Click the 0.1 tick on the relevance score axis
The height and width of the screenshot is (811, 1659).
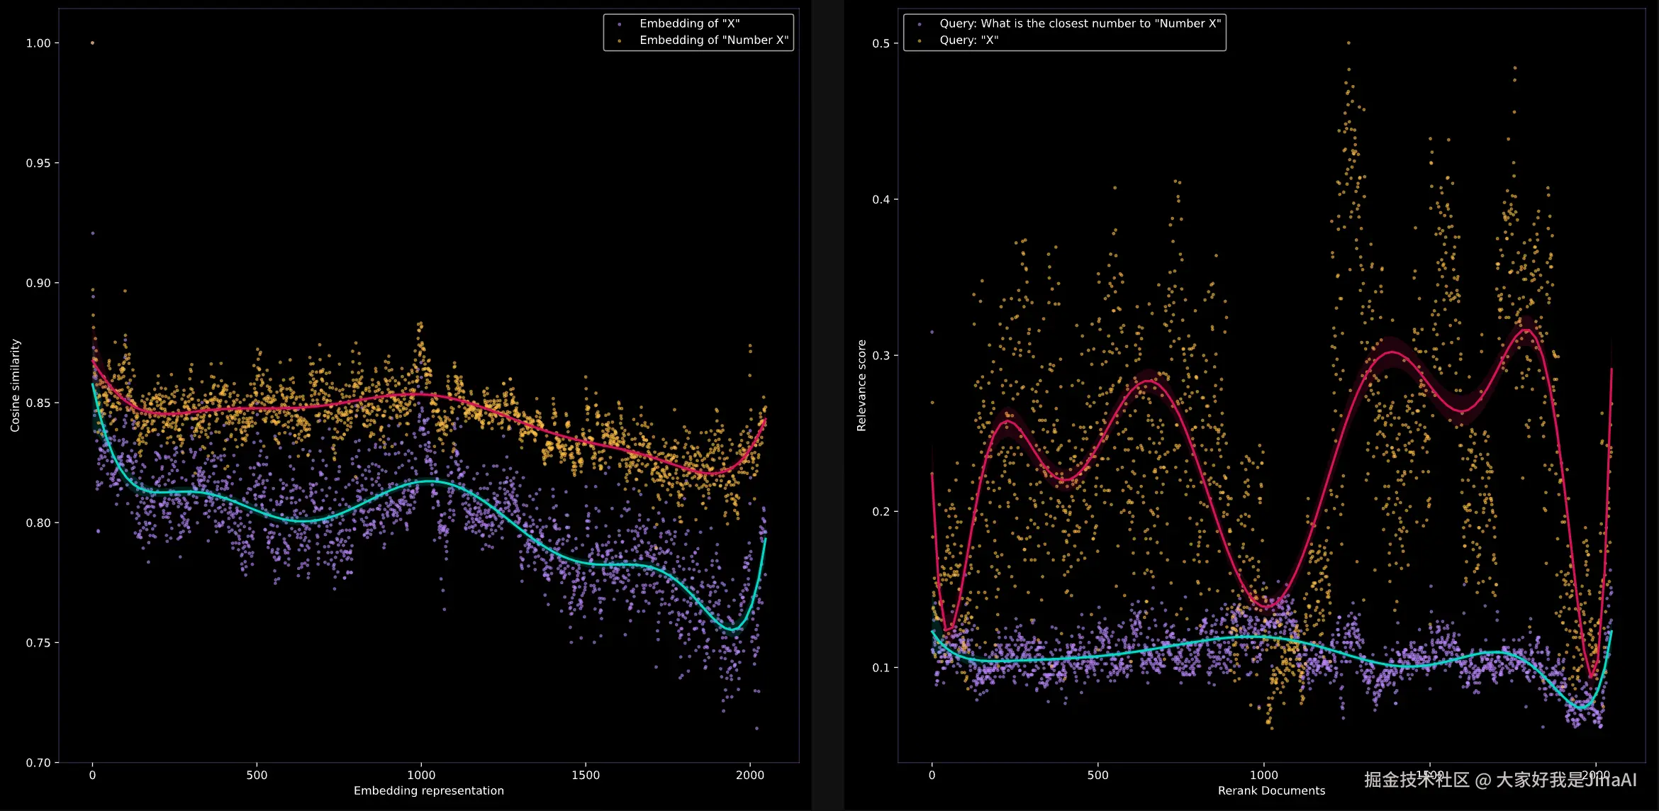(x=881, y=668)
